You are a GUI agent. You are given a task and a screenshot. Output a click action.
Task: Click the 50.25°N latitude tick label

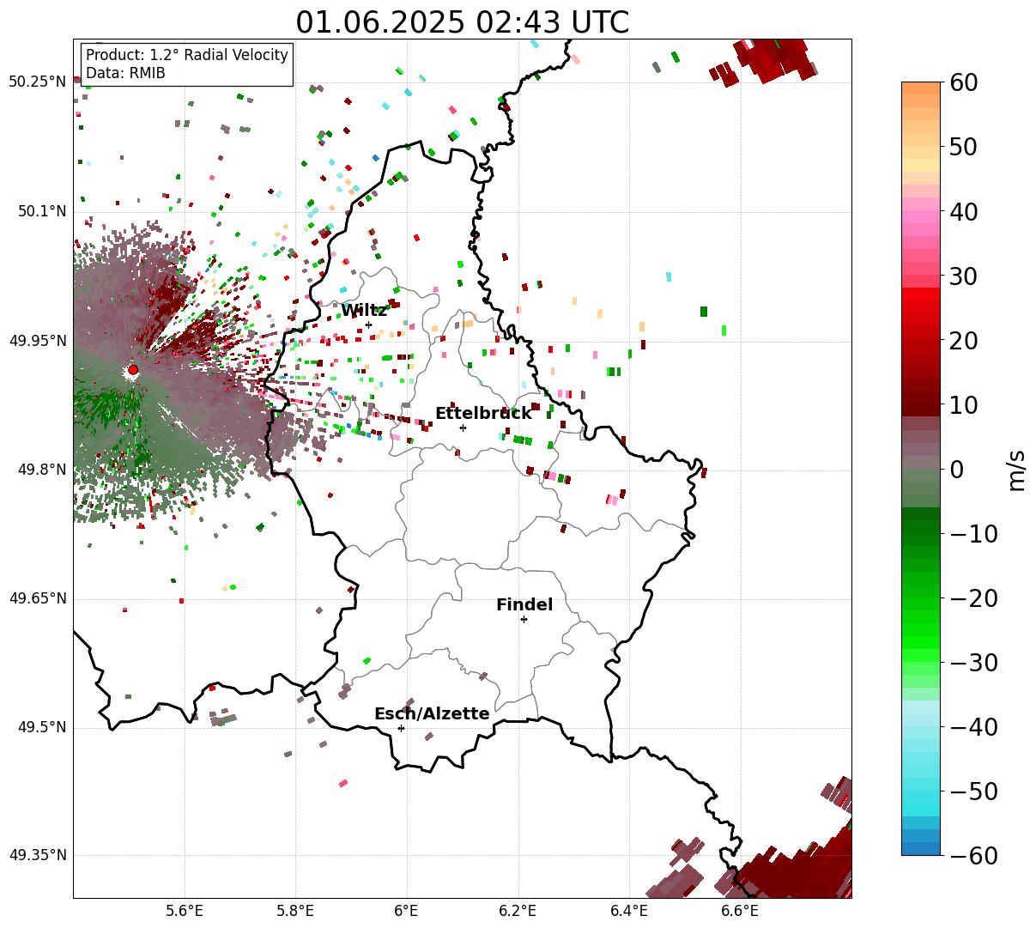(38, 82)
